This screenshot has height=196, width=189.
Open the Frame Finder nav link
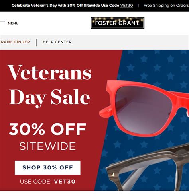(x=15, y=42)
